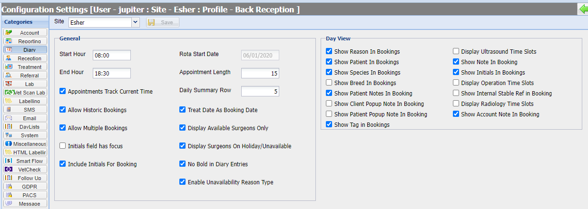The height and width of the screenshot is (209, 588).
Task: Open the GDPR category
Action: click(x=26, y=187)
